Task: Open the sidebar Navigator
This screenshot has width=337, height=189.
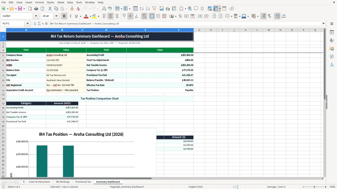Action: 332,57
